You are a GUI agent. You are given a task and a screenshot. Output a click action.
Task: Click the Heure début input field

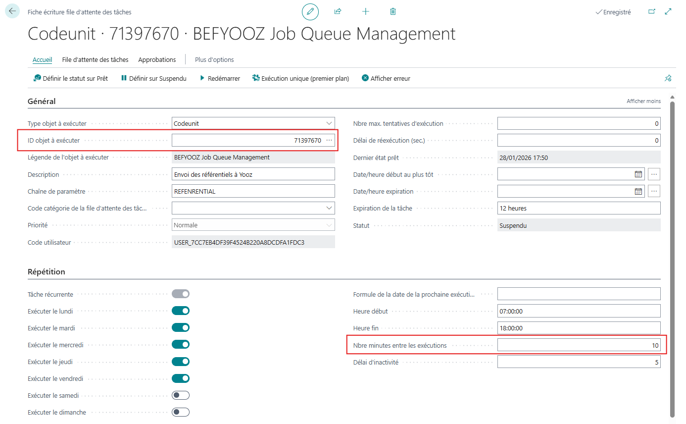(x=578, y=311)
